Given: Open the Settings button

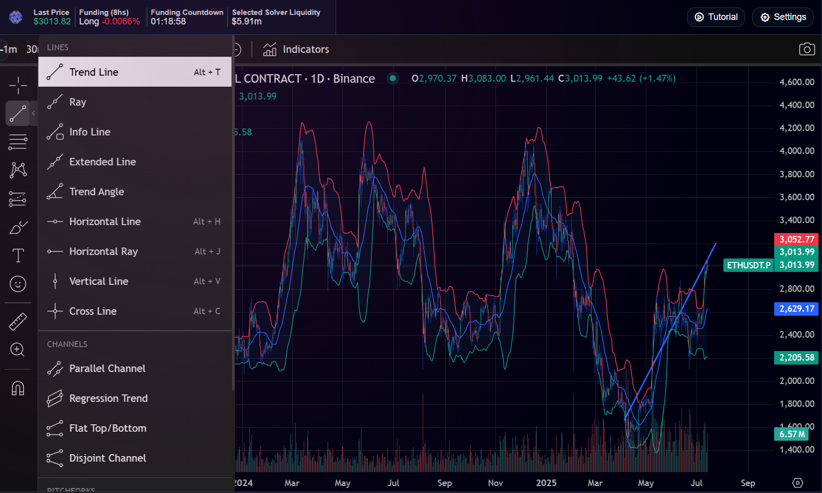Looking at the screenshot, I should [x=782, y=16].
